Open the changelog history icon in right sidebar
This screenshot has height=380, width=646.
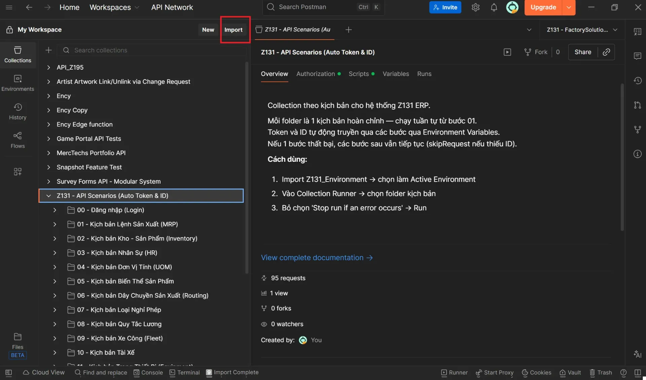click(637, 80)
